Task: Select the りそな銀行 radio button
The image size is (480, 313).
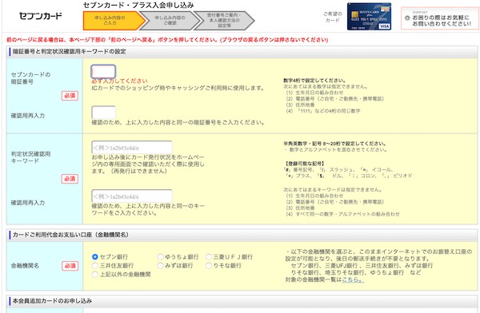Action: pyautogui.click(x=209, y=266)
